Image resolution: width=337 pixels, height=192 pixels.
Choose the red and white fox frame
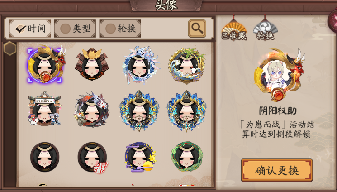point(92,109)
